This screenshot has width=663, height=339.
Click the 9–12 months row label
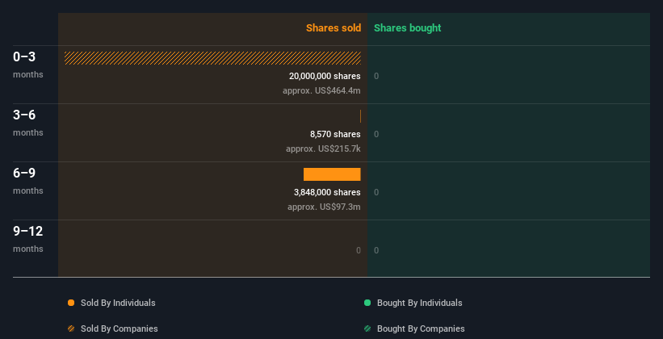coord(28,239)
